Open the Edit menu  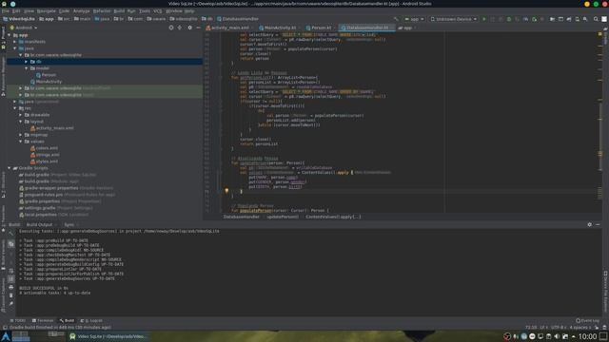pyautogui.click(x=16, y=11)
